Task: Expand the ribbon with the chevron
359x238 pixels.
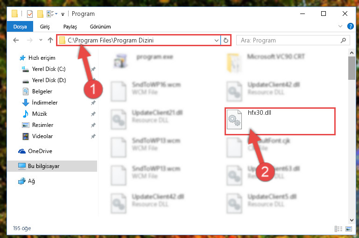Action: click(340, 26)
